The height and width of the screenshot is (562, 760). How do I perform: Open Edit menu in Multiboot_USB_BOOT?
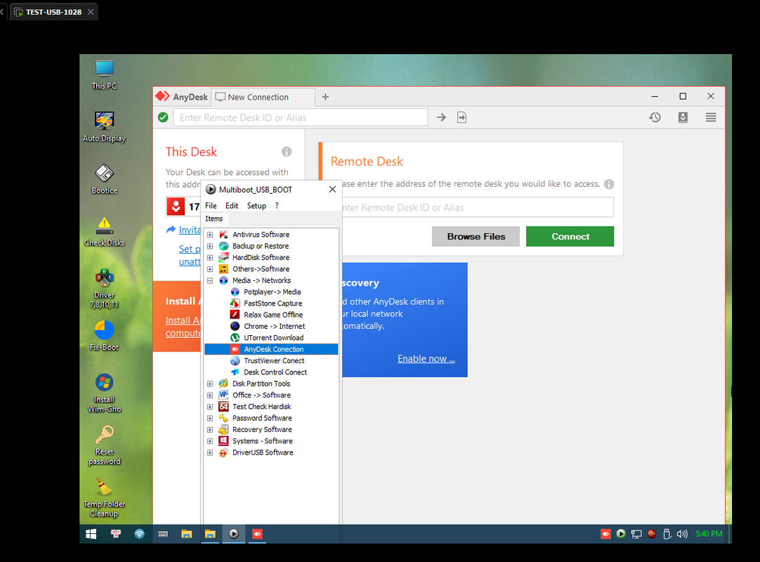(232, 206)
